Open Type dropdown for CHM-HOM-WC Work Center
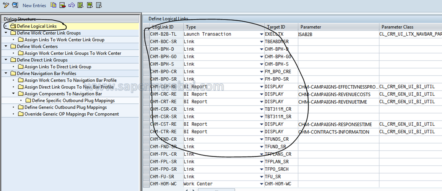 coord(261,184)
